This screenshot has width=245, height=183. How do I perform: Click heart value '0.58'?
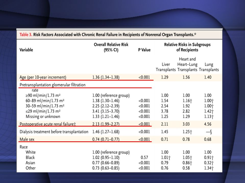186,168
